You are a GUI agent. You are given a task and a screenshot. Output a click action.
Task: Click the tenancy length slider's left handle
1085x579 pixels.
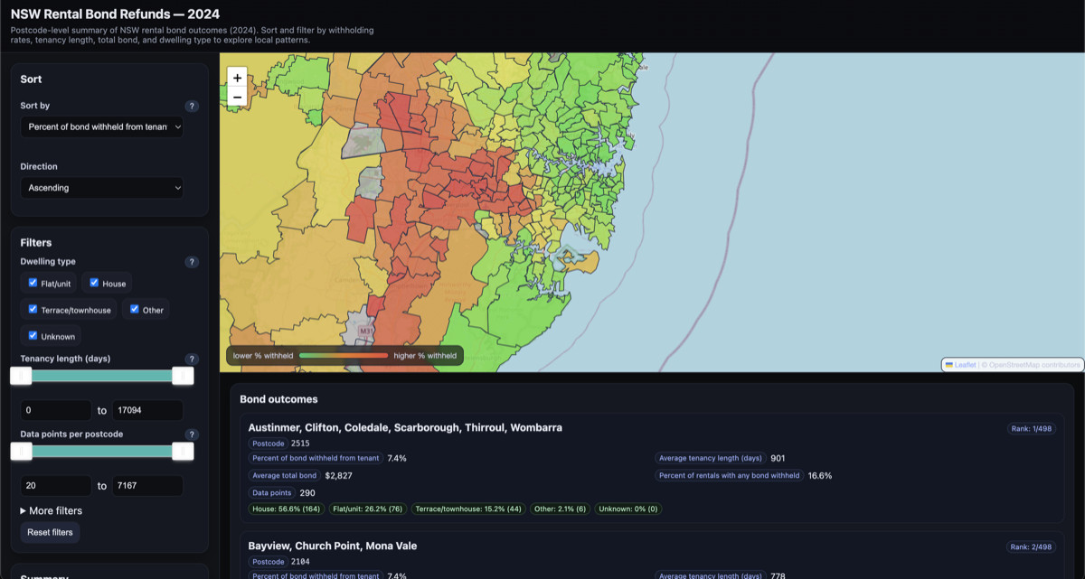[21, 376]
